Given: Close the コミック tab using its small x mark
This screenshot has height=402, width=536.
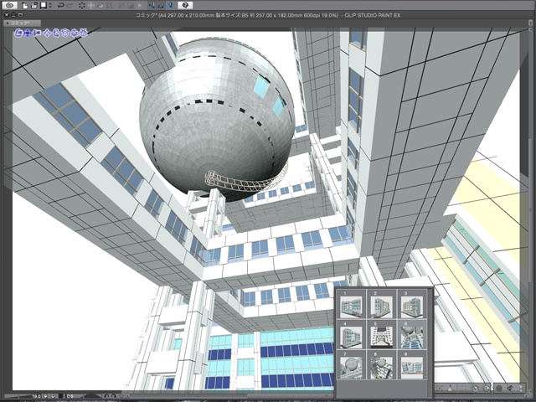Looking at the screenshot, I should 8,23.
